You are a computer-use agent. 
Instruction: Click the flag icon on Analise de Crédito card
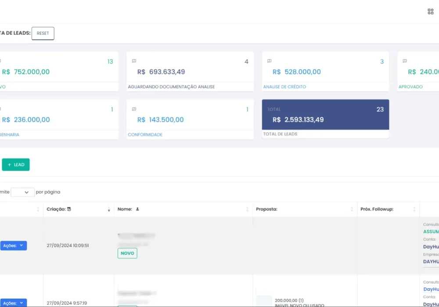(x=270, y=61)
